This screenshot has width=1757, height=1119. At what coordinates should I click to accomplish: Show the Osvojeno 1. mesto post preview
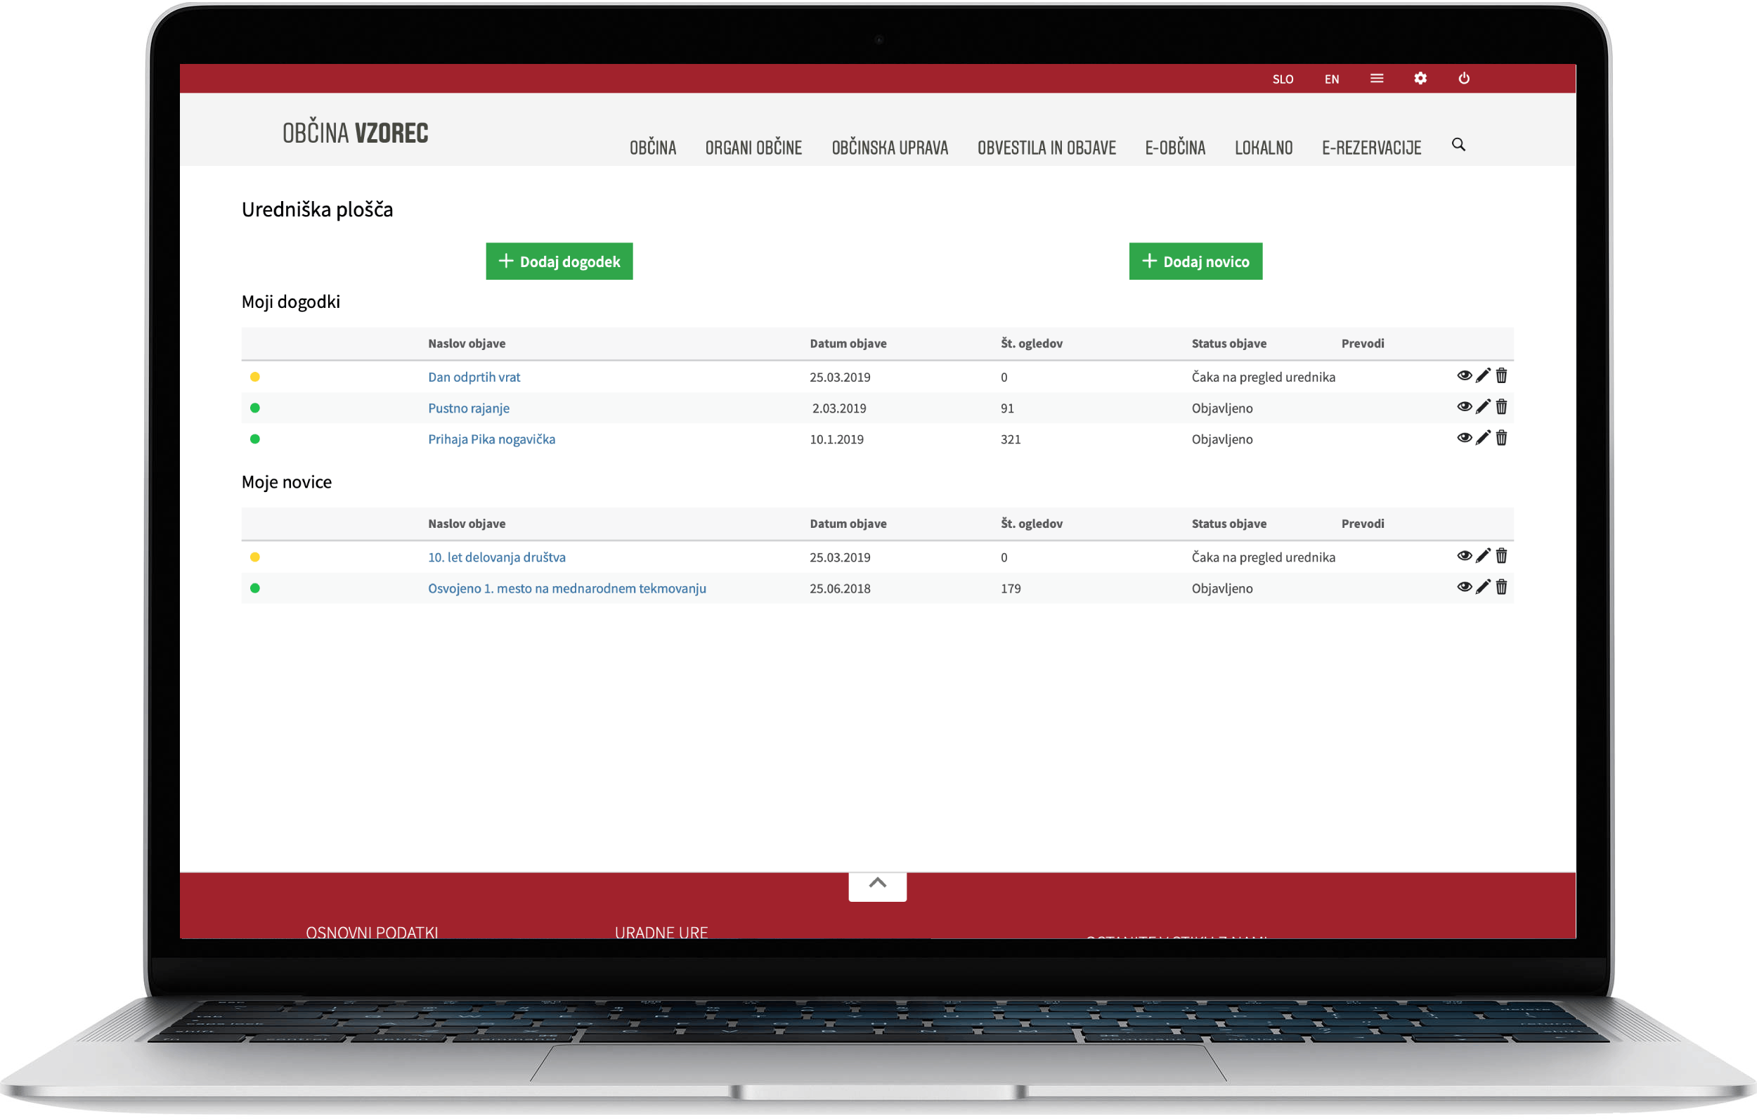coord(1464,588)
